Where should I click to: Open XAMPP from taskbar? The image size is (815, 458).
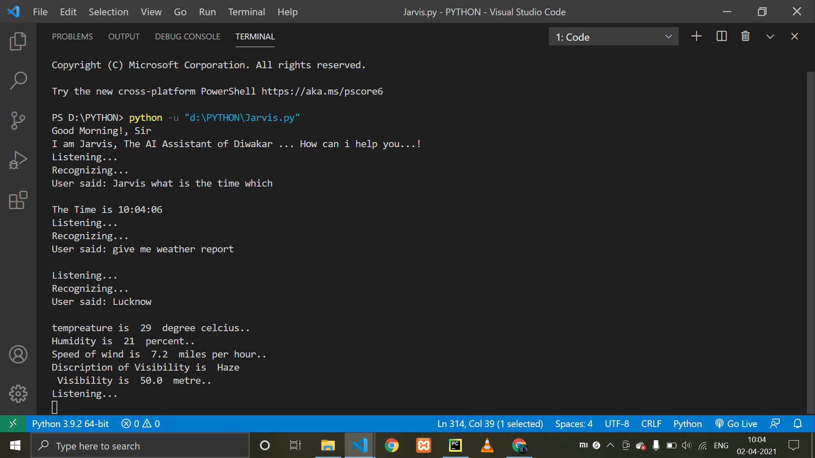pyautogui.click(x=424, y=445)
